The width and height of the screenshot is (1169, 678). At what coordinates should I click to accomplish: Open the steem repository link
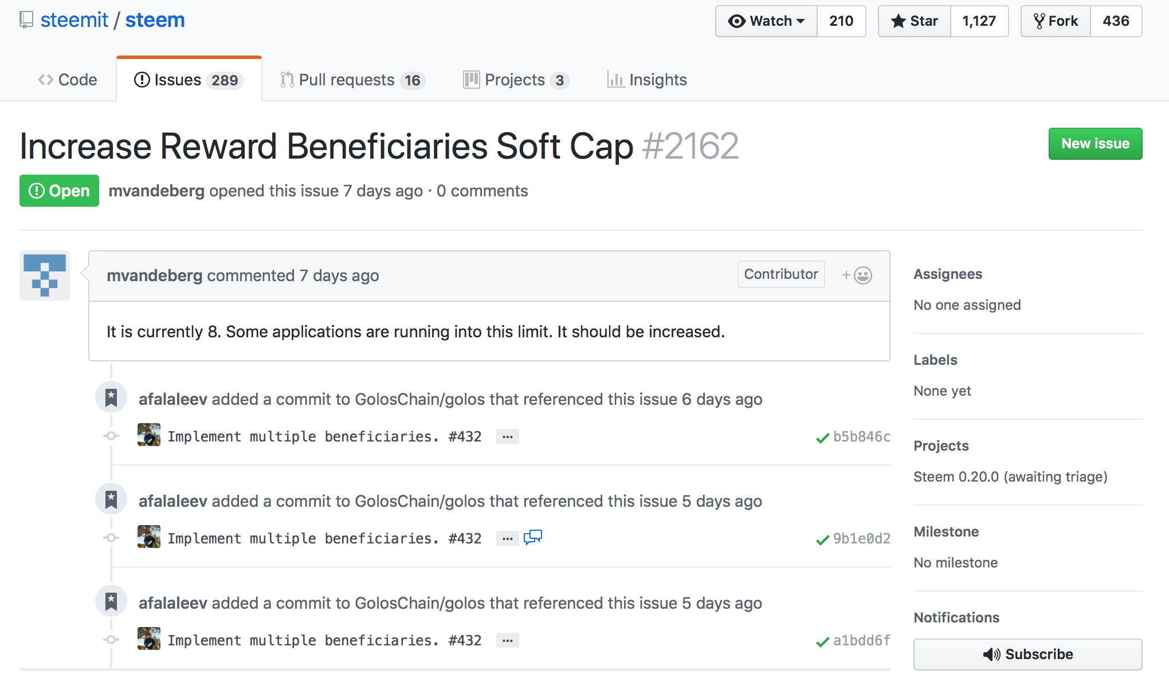pos(155,20)
